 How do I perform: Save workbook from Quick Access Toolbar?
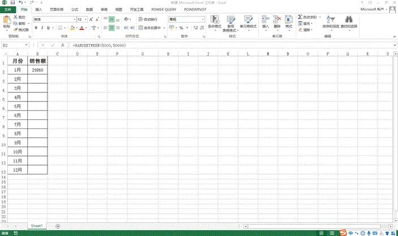(x=12, y=3)
